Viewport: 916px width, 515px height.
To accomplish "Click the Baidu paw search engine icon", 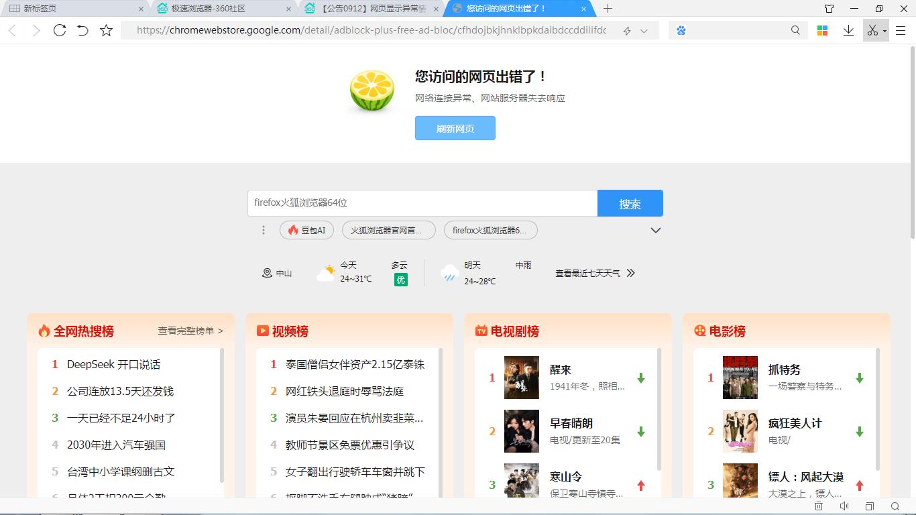I will point(681,30).
